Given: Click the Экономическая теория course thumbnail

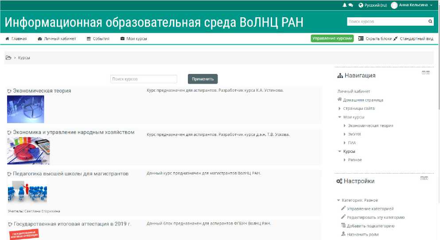Looking at the screenshot, I should tap(26, 109).
